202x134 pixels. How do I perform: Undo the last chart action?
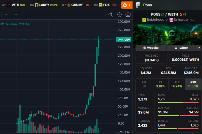tap(7, 15)
